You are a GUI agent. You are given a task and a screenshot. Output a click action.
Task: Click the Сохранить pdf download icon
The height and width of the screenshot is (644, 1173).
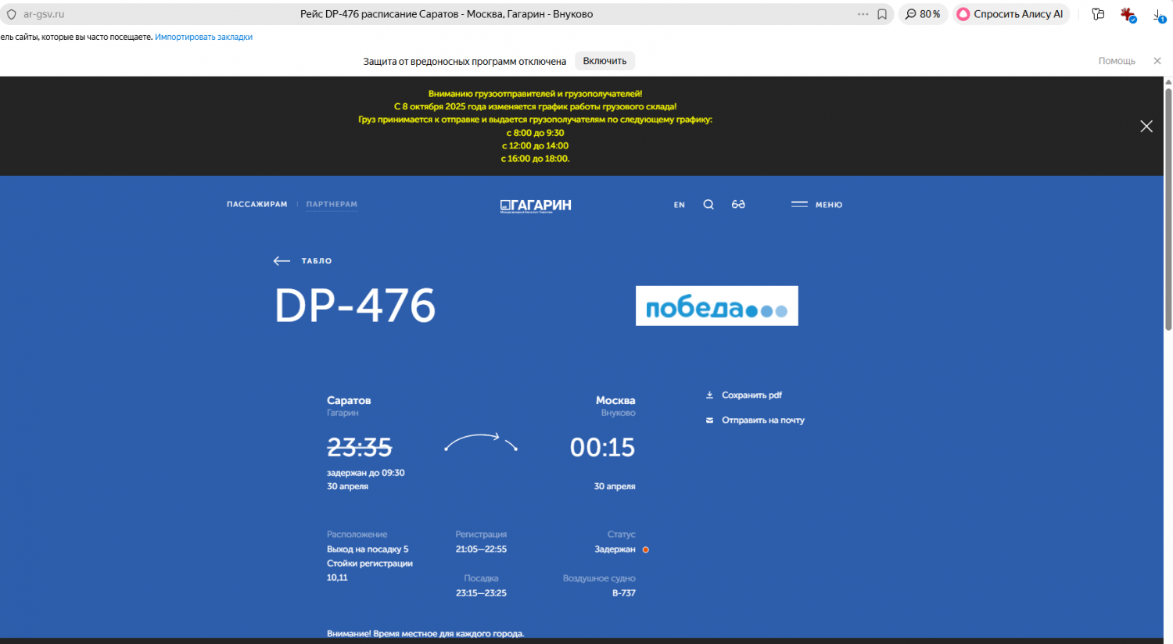point(710,395)
